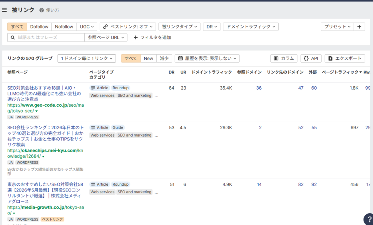Open the UGC dropdown
373x225 pixels.
point(87,27)
